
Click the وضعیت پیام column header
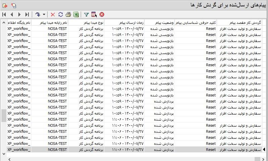point(159,23)
